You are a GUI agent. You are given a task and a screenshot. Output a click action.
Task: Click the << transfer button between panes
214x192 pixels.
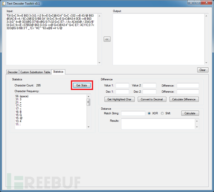click(x=107, y=39)
